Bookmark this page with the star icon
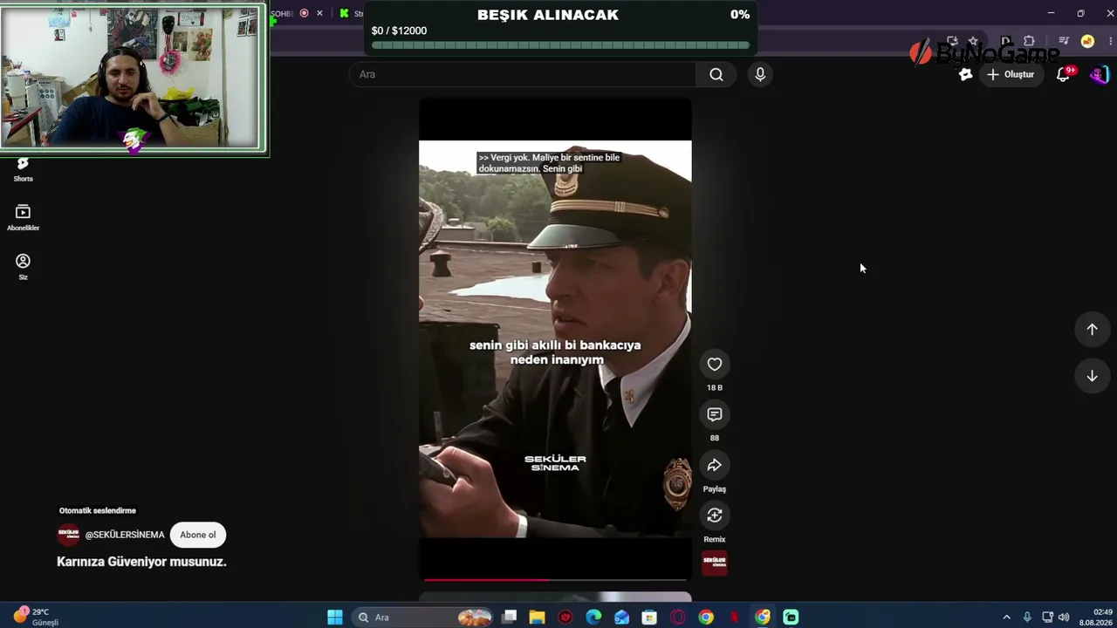 click(973, 41)
